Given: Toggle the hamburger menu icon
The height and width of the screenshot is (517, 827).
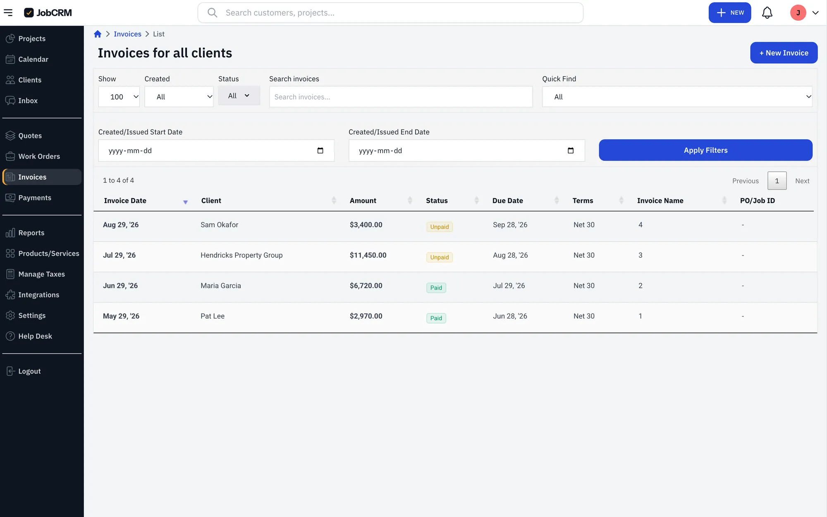Looking at the screenshot, I should pos(8,13).
